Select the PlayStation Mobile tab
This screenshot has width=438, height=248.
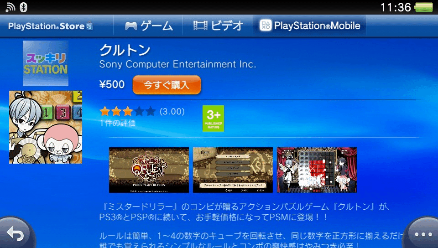[309, 26]
